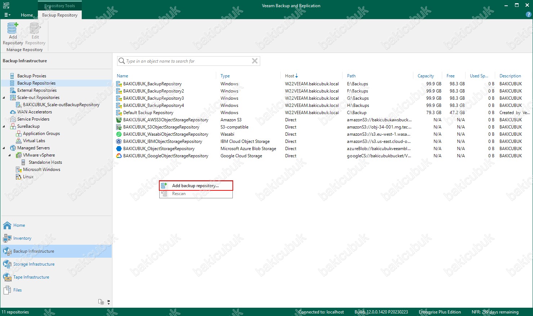Click the 47.2 GB free space cell
This screenshot has width=533, height=316.
tap(457, 113)
